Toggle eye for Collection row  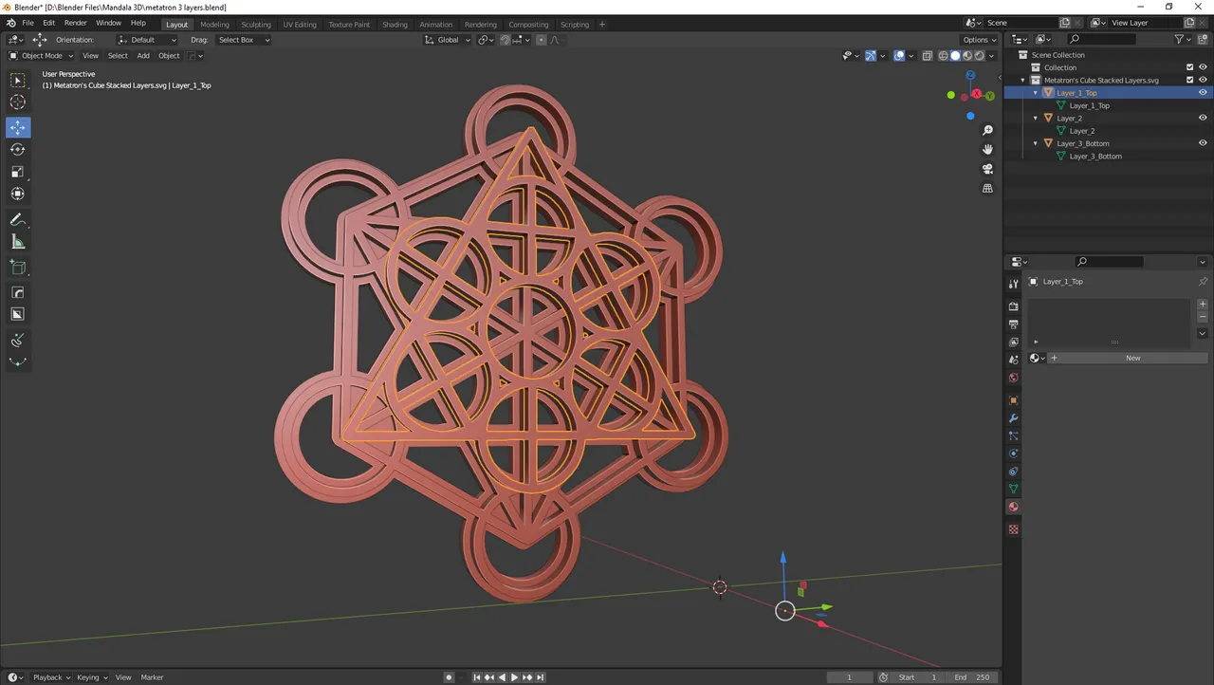1203,67
